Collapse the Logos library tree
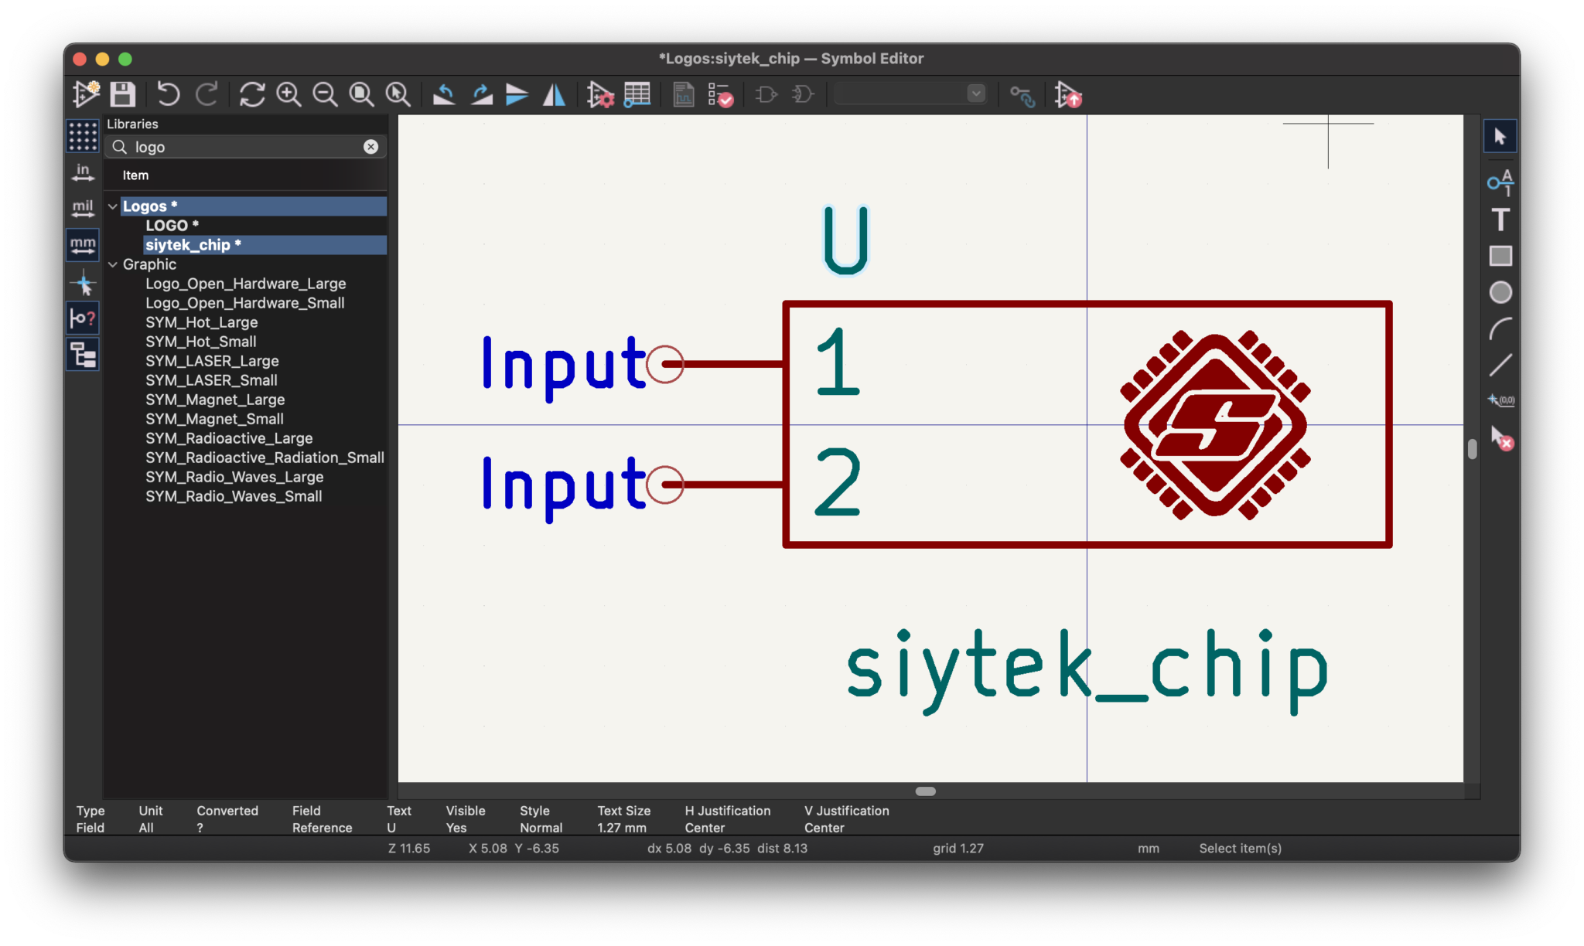 [x=113, y=206]
